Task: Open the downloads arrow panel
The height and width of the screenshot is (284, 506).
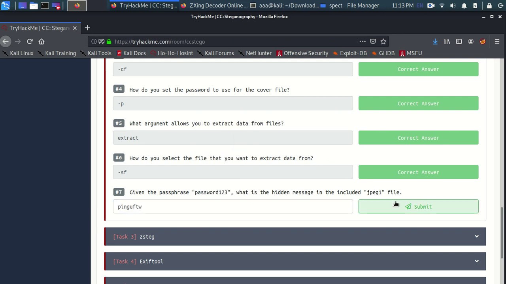Action: click(x=435, y=41)
